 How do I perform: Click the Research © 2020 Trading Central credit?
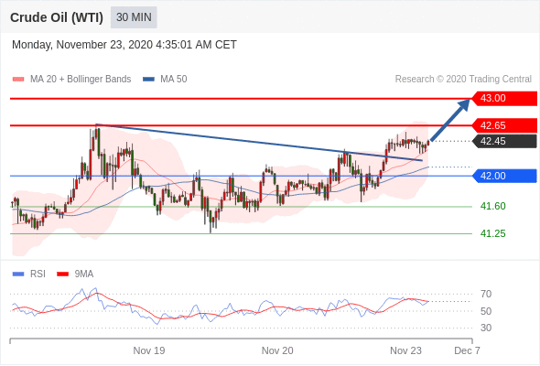click(x=463, y=80)
